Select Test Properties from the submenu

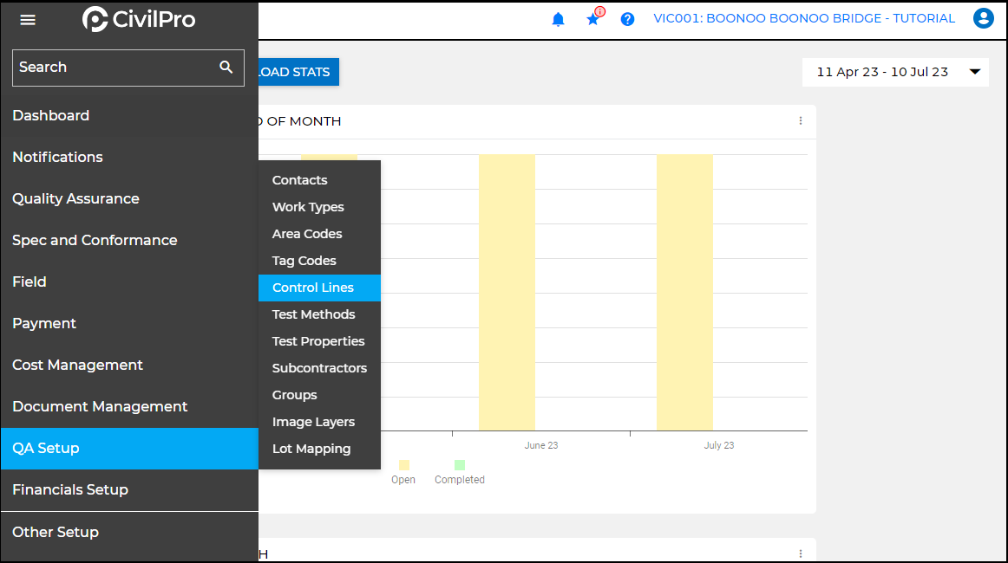pos(319,341)
